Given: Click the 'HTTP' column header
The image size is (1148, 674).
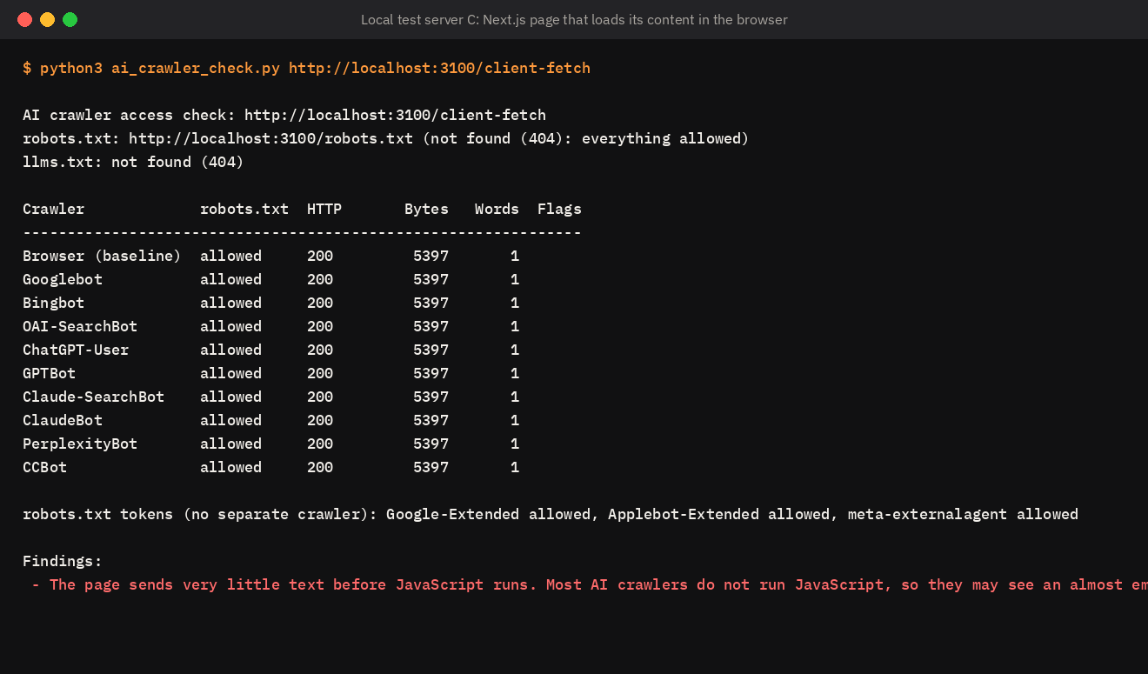Looking at the screenshot, I should click(x=324, y=209).
